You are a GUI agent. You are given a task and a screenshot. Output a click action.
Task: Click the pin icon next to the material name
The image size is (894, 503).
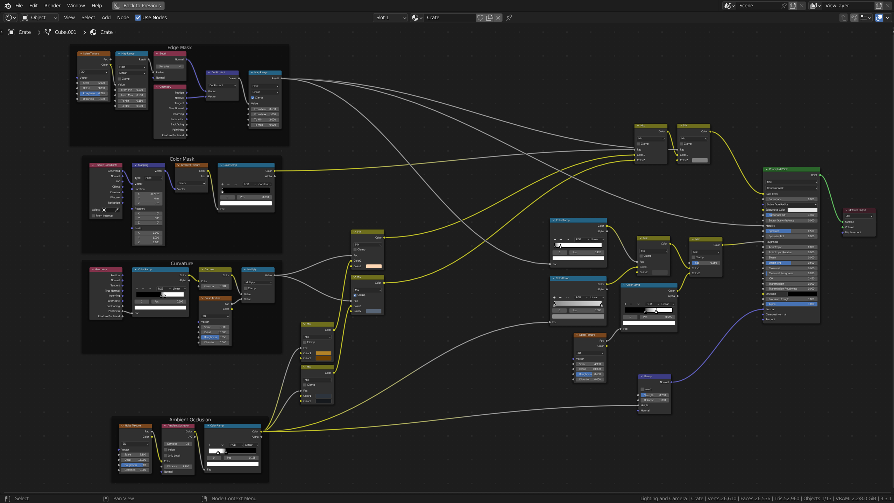(509, 17)
